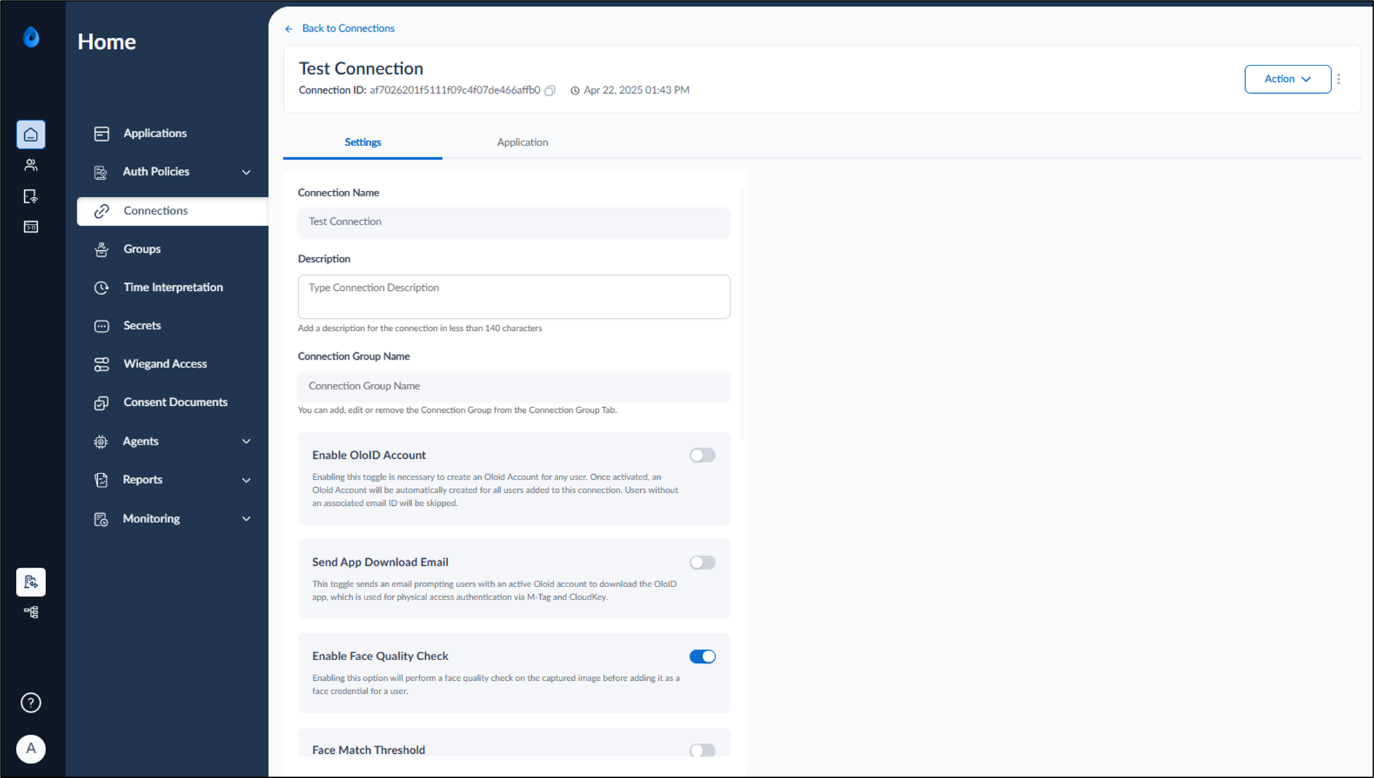Go Back to Connections link
The width and height of the screenshot is (1374, 778).
348,28
